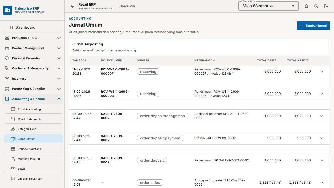Screen dimensions: 334x188
Task: Click the Enterprise ERP building logo
Action: coord(8,10)
